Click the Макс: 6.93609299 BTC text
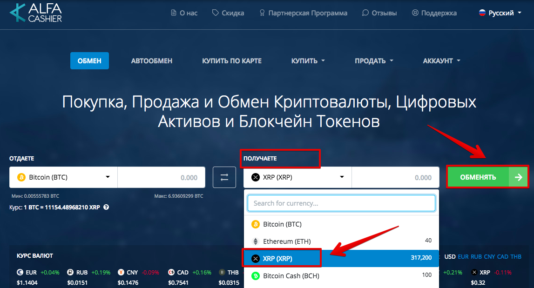This screenshot has width=534, height=288. pos(179,196)
